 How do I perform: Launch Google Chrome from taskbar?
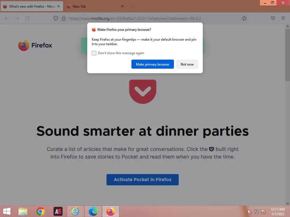pos(40,211)
